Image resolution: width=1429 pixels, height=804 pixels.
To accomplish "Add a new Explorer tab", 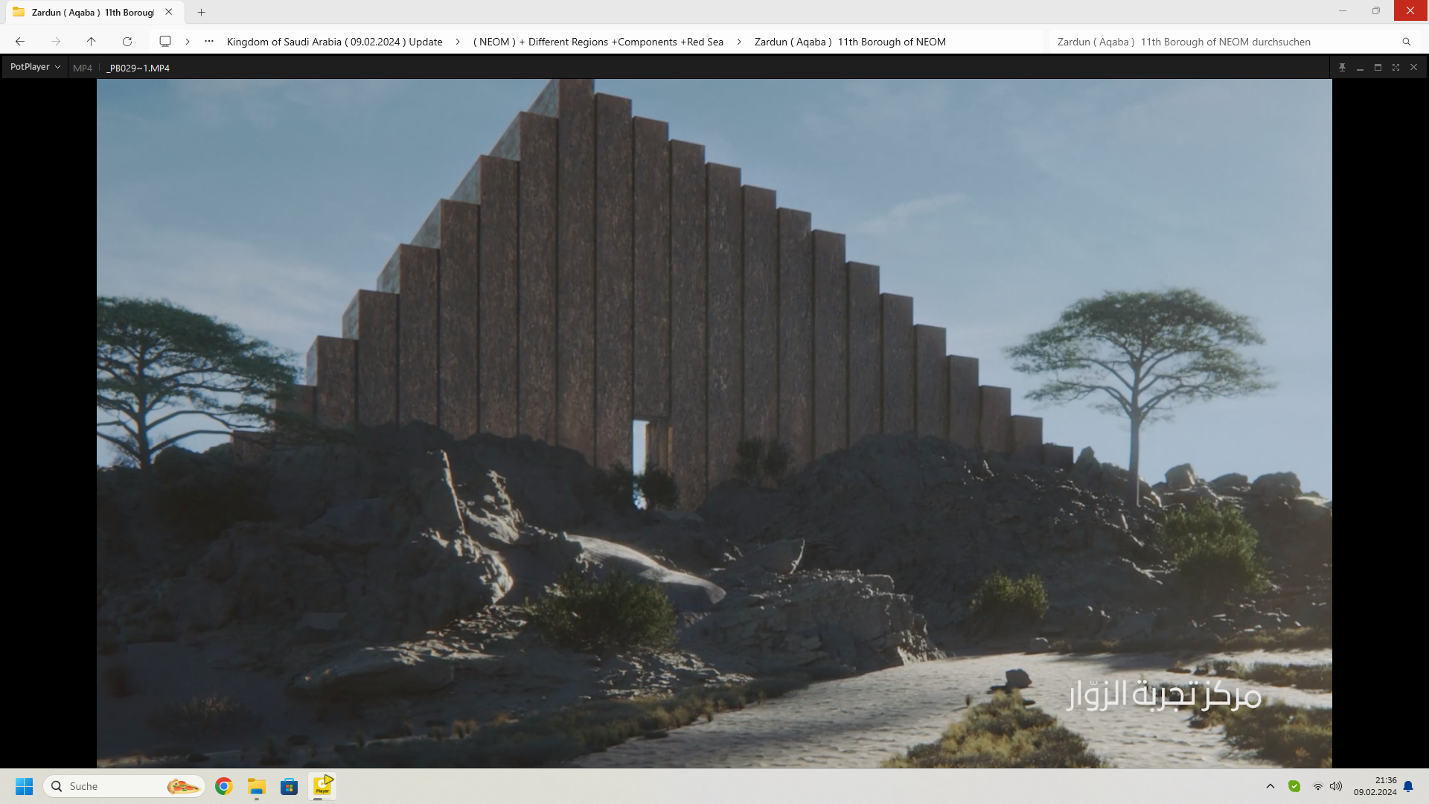I will (x=201, y=12).
